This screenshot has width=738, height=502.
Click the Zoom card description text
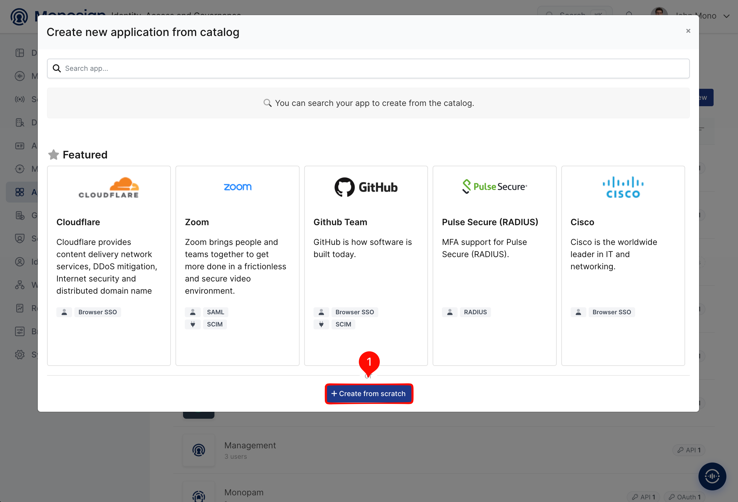[x=235, y=266]
